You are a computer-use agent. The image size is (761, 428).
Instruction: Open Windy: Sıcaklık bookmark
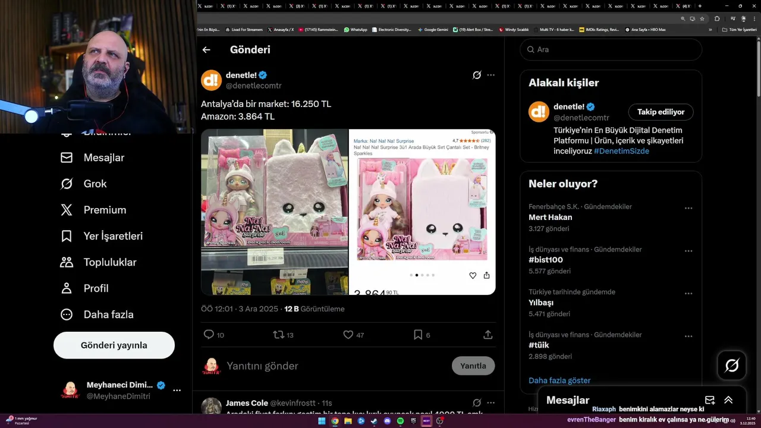[514, 29]
